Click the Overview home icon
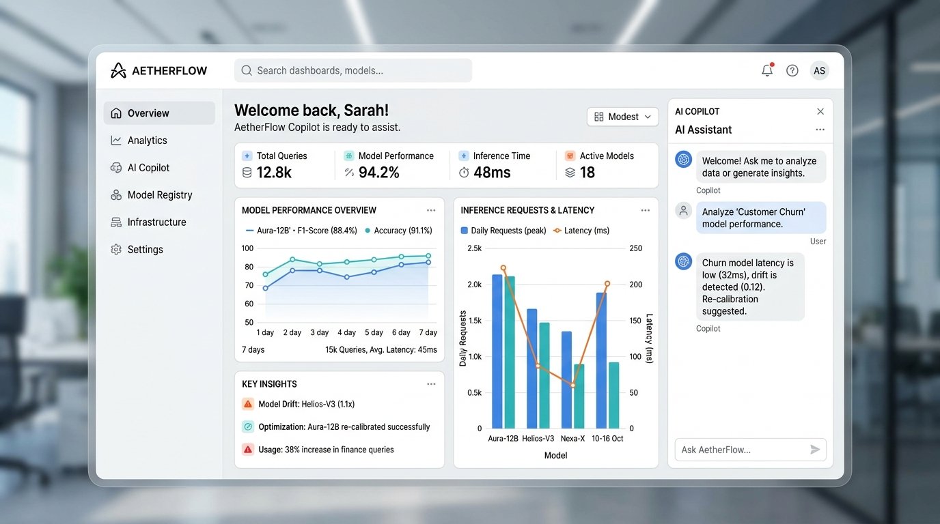The image size is (940, 524). point(116,113)
